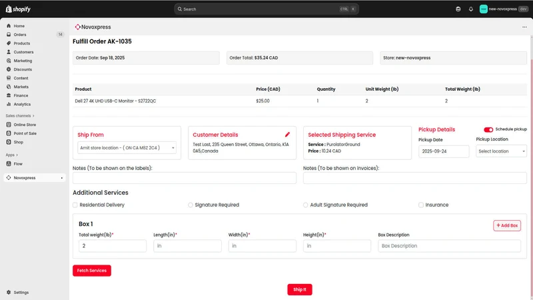Click the Customers person icon
The height and width of the screenshot is (300, 533).
9,52
